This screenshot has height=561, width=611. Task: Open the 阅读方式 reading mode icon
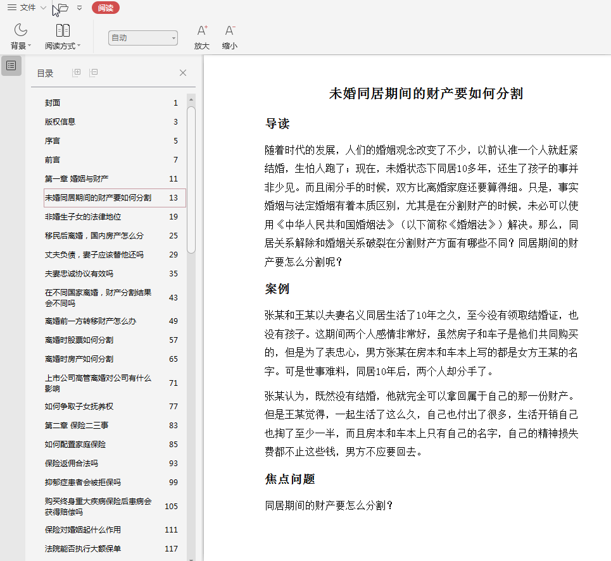point(63,30)
